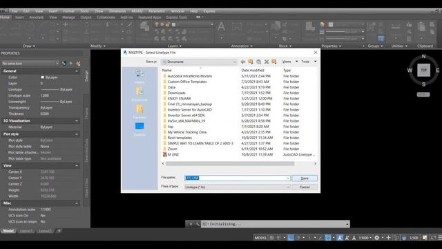Open the No selection dropdown in Properties
The image size is (442, 249).
(30, 64)
